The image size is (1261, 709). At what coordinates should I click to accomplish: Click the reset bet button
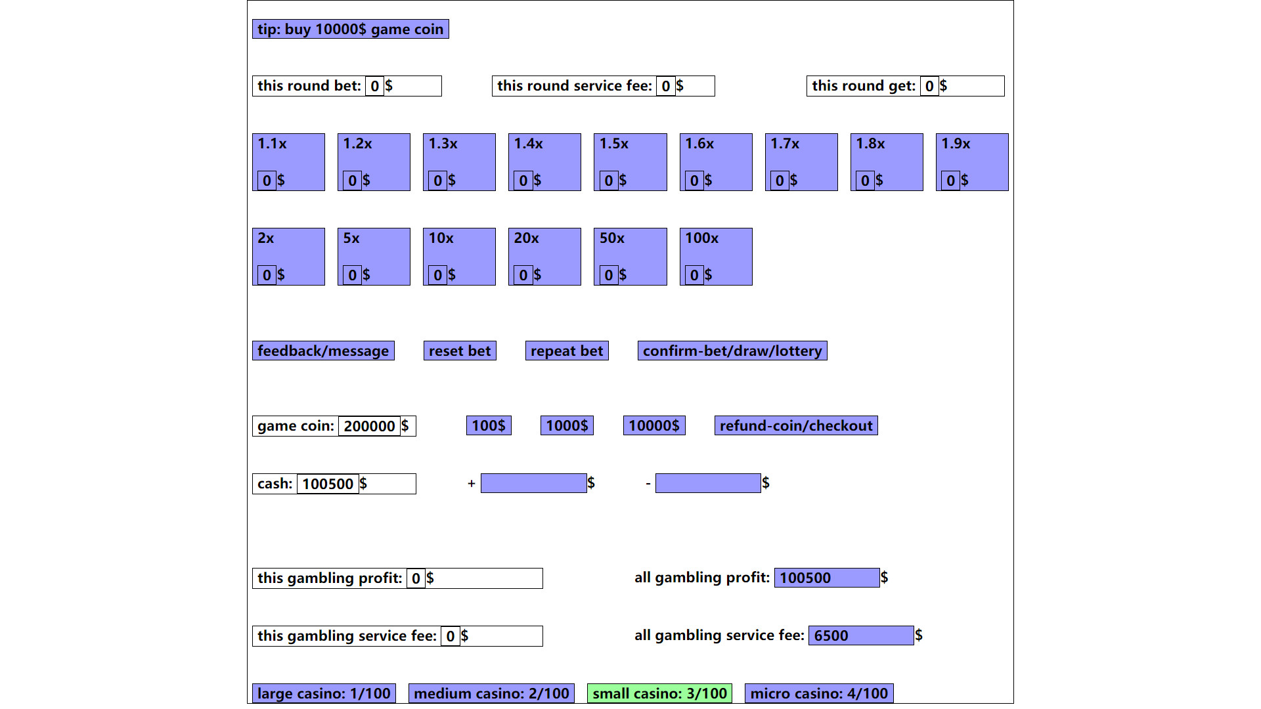click(x=459, y=351)
